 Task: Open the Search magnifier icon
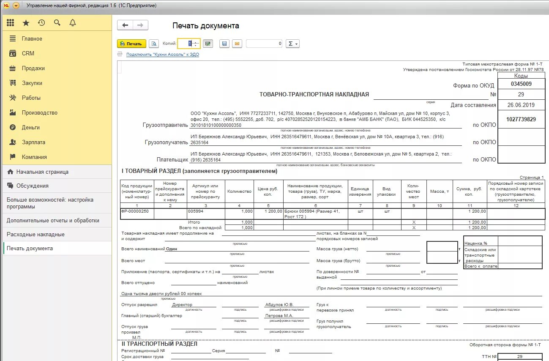(x=57, y=23)
